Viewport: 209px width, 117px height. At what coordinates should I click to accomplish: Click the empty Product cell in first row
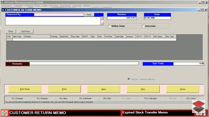[37, 39]
